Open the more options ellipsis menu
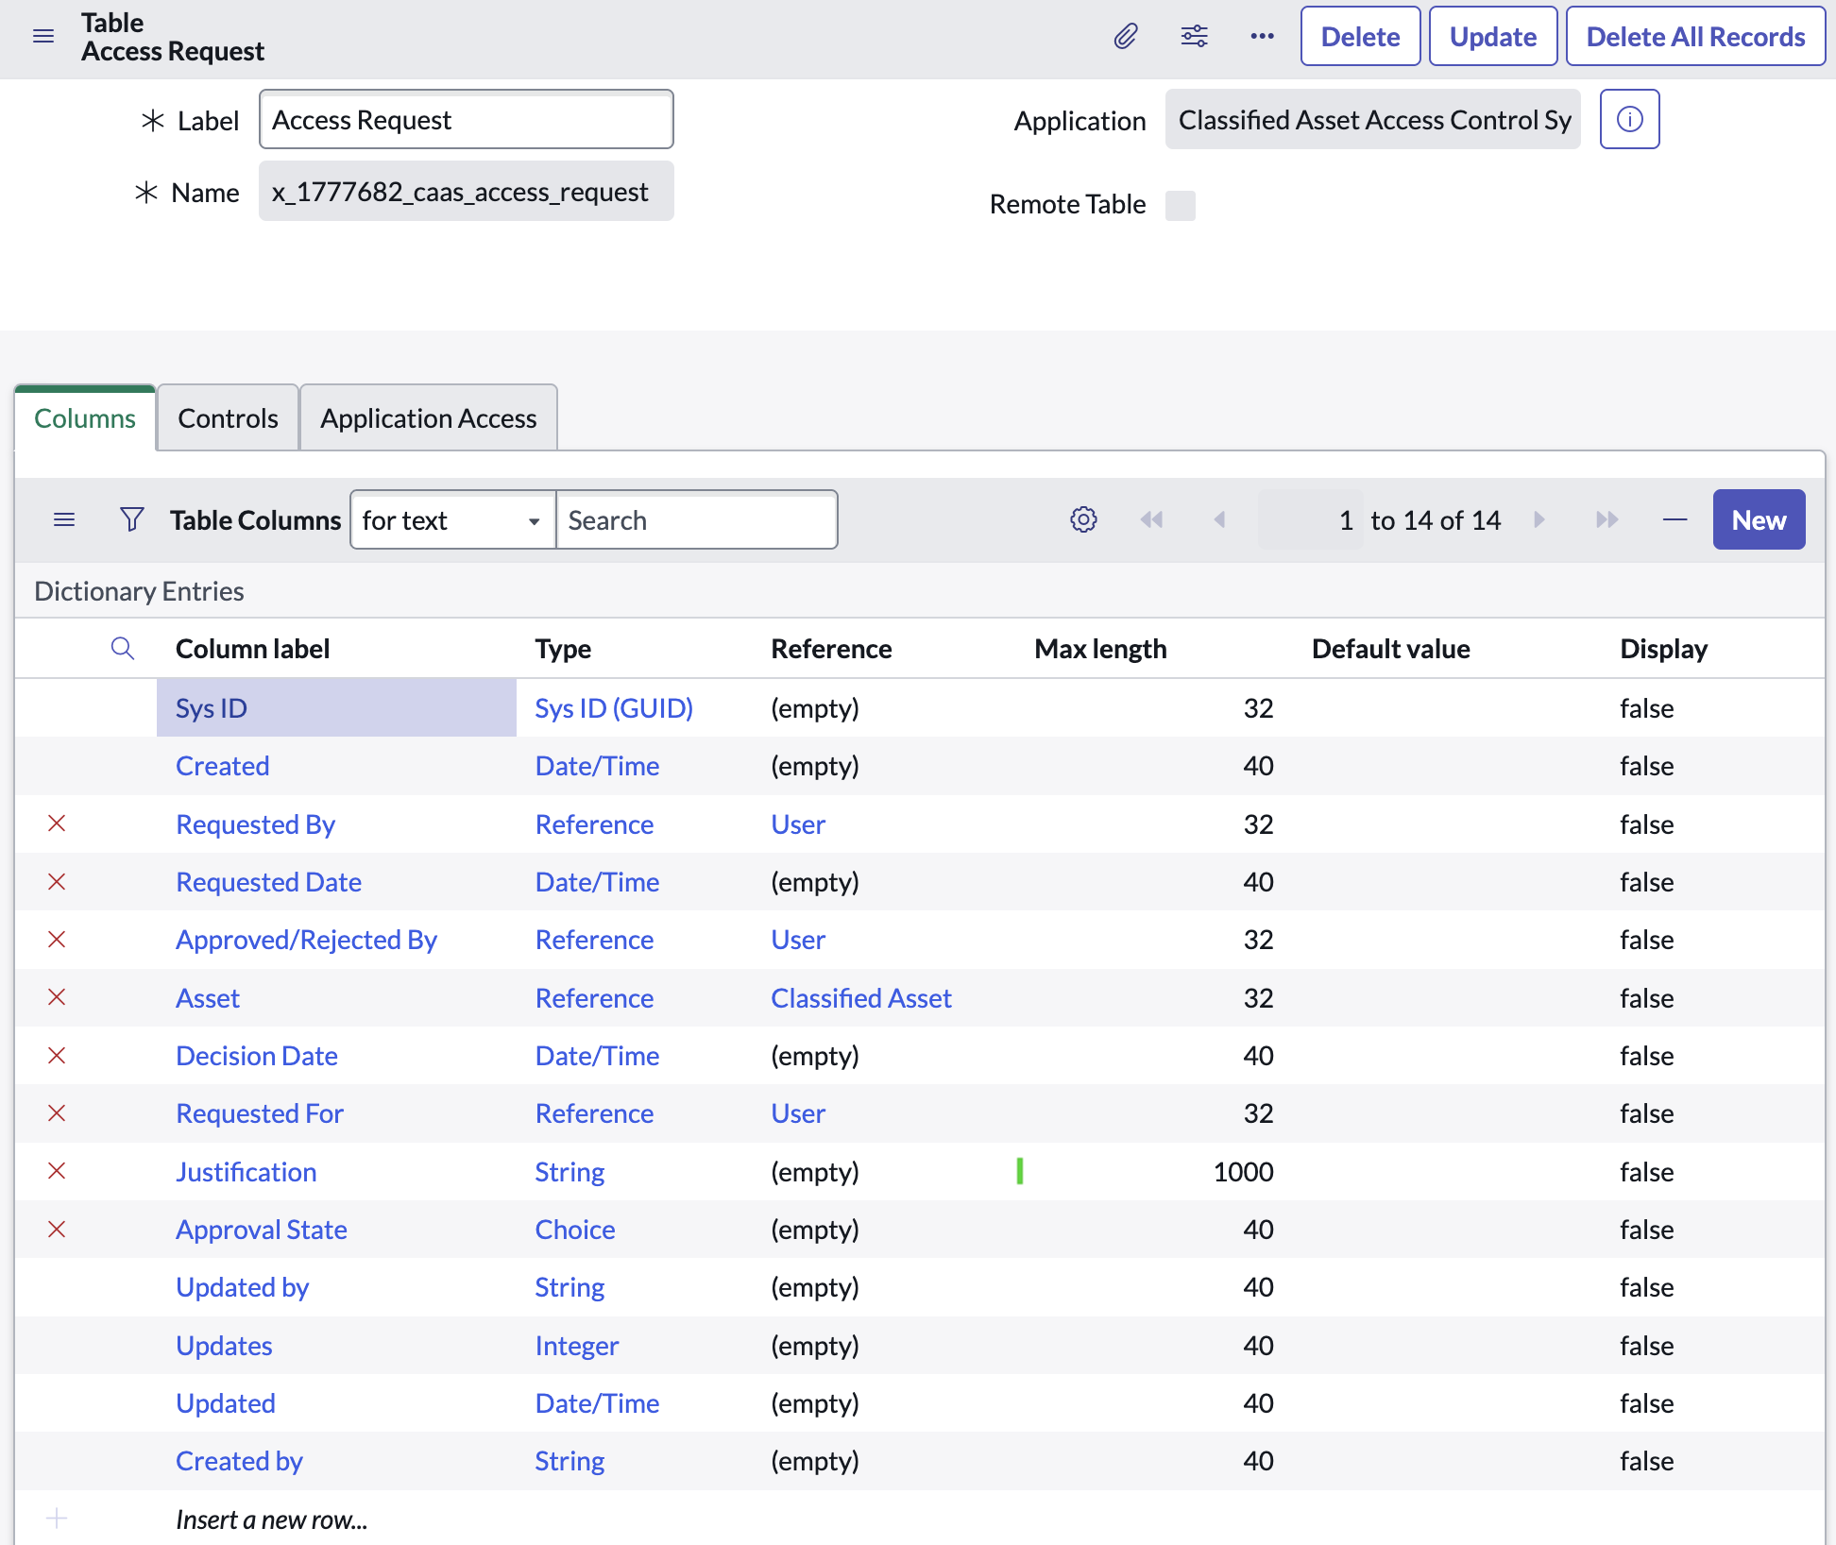Viewport: 1836px width, 1545px height. pyautogui.click(x=1262, y=37)
